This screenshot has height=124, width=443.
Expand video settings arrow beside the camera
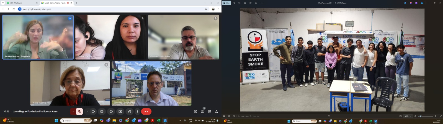tap(87, 112)
